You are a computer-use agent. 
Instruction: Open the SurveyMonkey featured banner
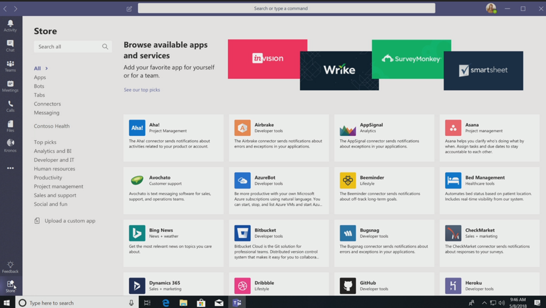[411, 59]
